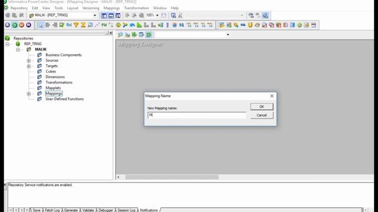Choose the Filter funnel transformation icon

76,25
